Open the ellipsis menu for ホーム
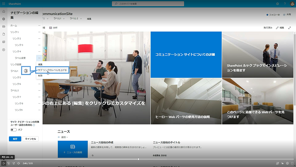Screen dimensions: 296x167 tap(39, 26)
